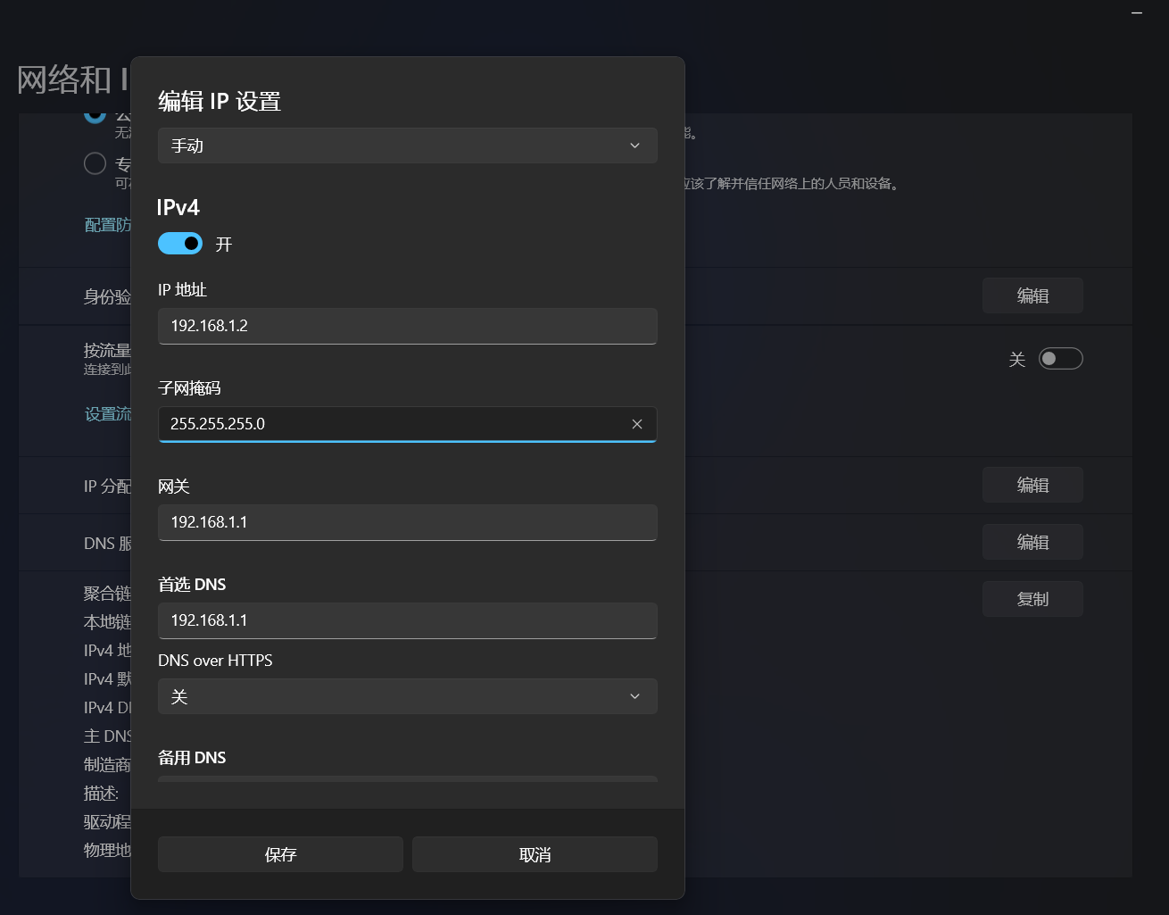This screenshot has width=1169, height=915.
Task: Open the firewall configuration link (配置防...)
Action: (x=108, y=225)
